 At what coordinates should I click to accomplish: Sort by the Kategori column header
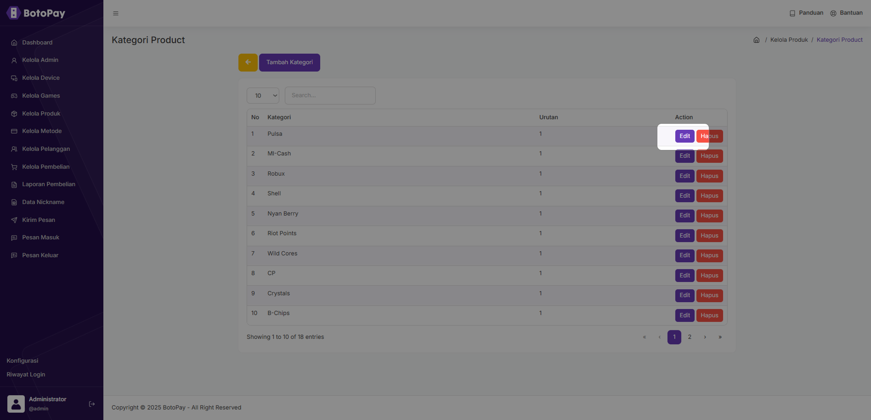point(279,117)
